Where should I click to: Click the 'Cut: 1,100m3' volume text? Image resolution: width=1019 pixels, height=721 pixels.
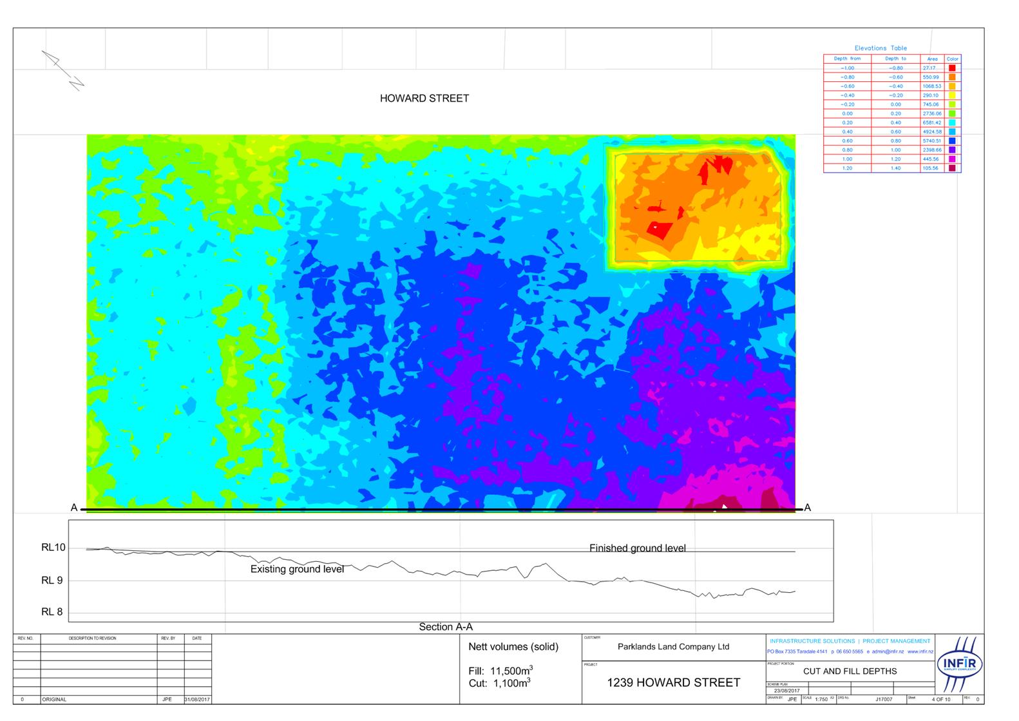click(499, 683)
